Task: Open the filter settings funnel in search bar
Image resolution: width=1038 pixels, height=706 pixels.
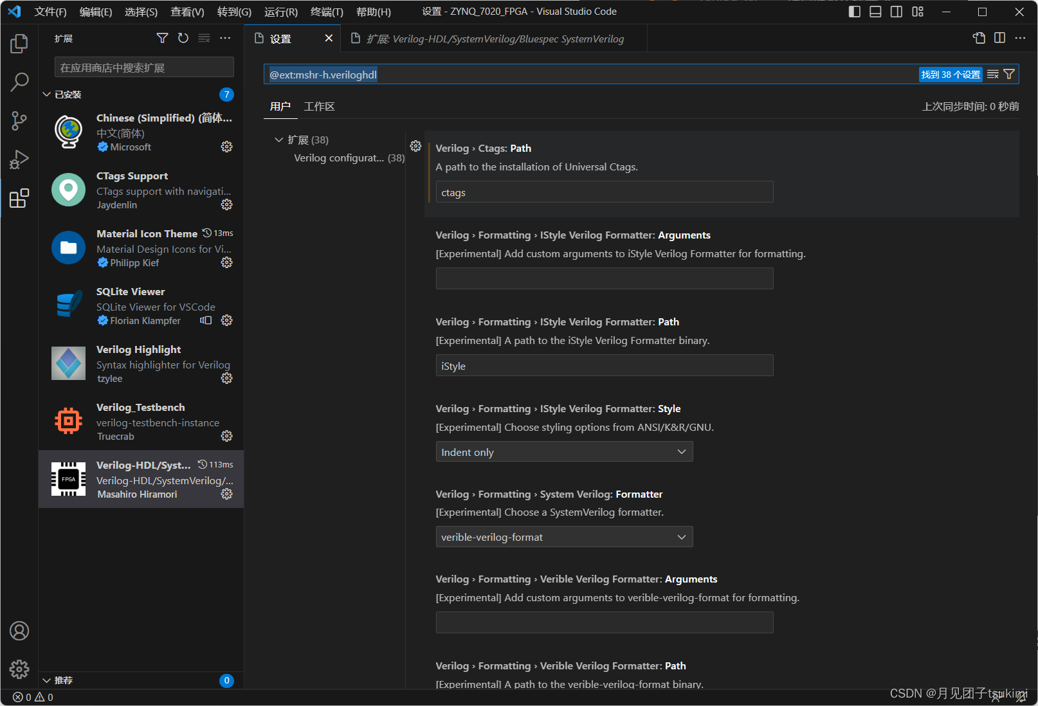Action: [1010, 74]
